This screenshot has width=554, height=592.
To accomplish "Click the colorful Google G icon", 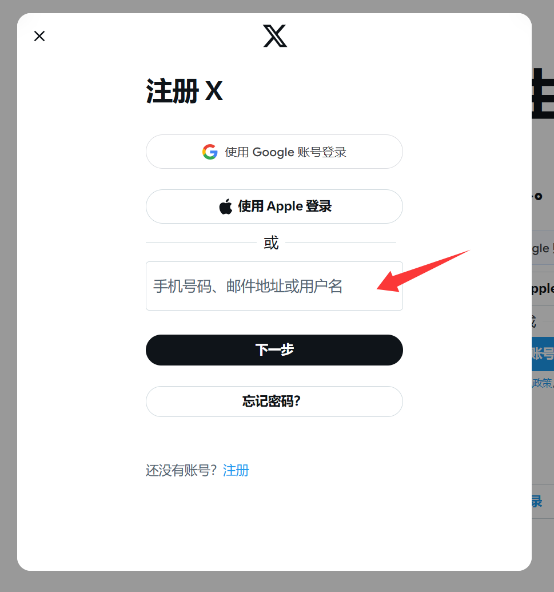I will (210, 152).
